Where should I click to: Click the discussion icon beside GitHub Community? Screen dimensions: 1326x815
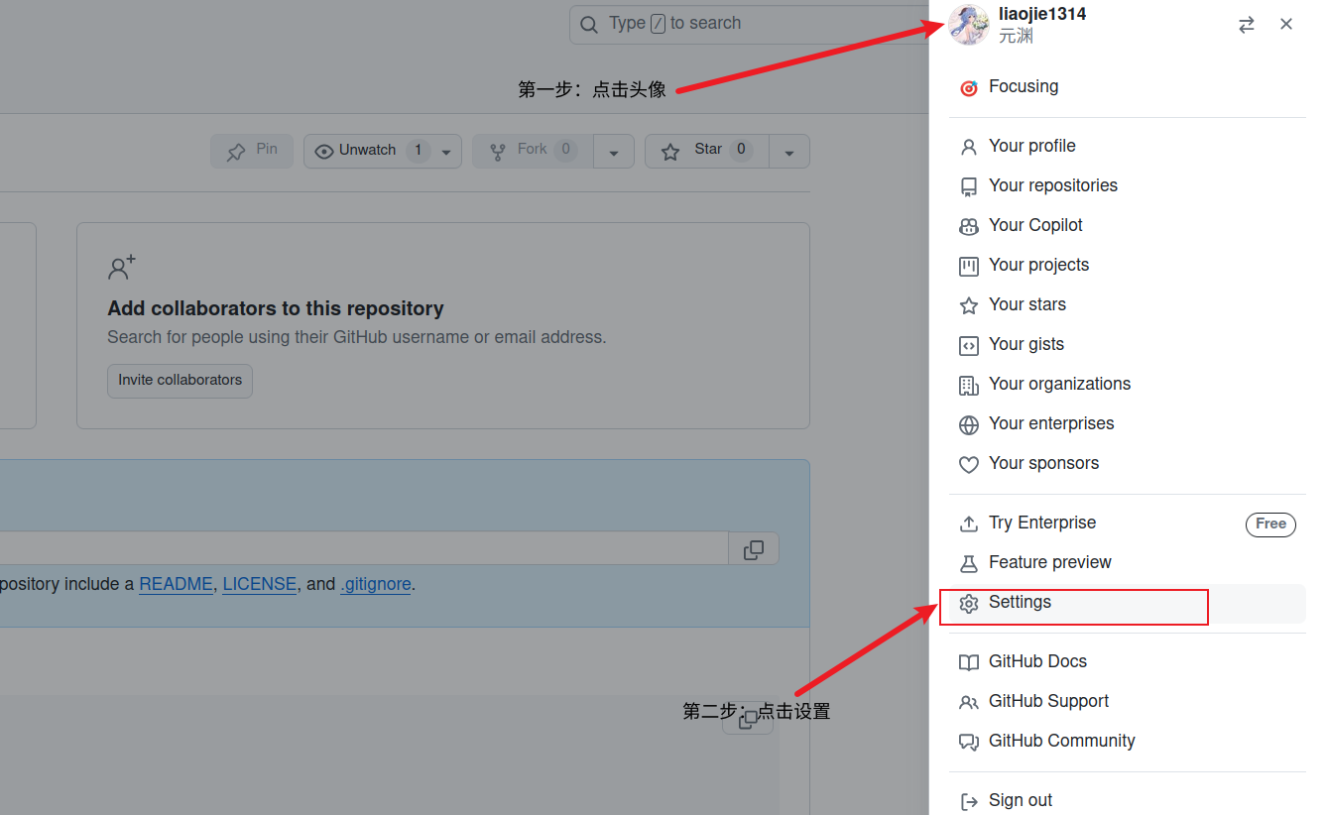point(969,743)
